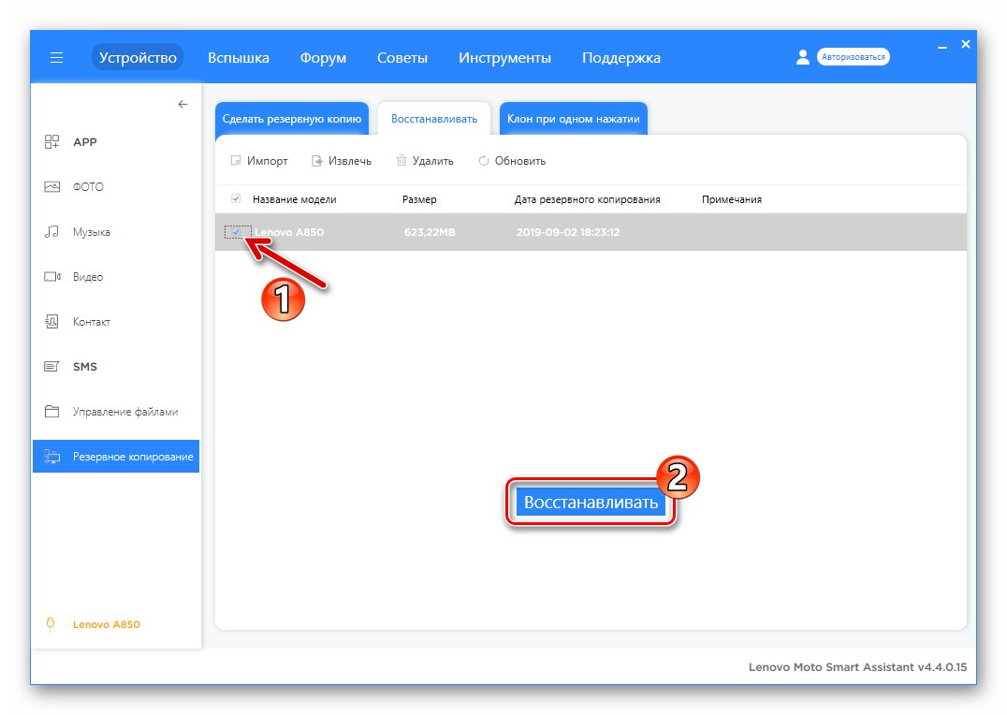Click the Примечания column header

(732, 199)
